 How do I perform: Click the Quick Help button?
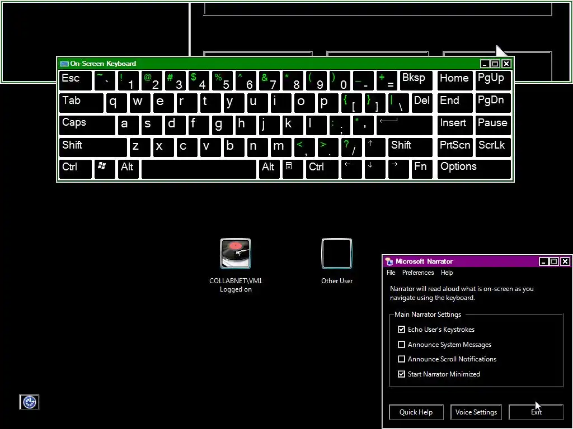coord(416,412)
